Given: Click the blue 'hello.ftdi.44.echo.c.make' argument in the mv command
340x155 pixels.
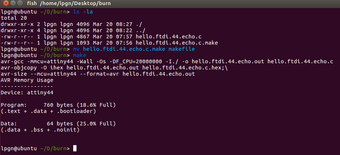Looking at the screenshot, I should (124, 49).
